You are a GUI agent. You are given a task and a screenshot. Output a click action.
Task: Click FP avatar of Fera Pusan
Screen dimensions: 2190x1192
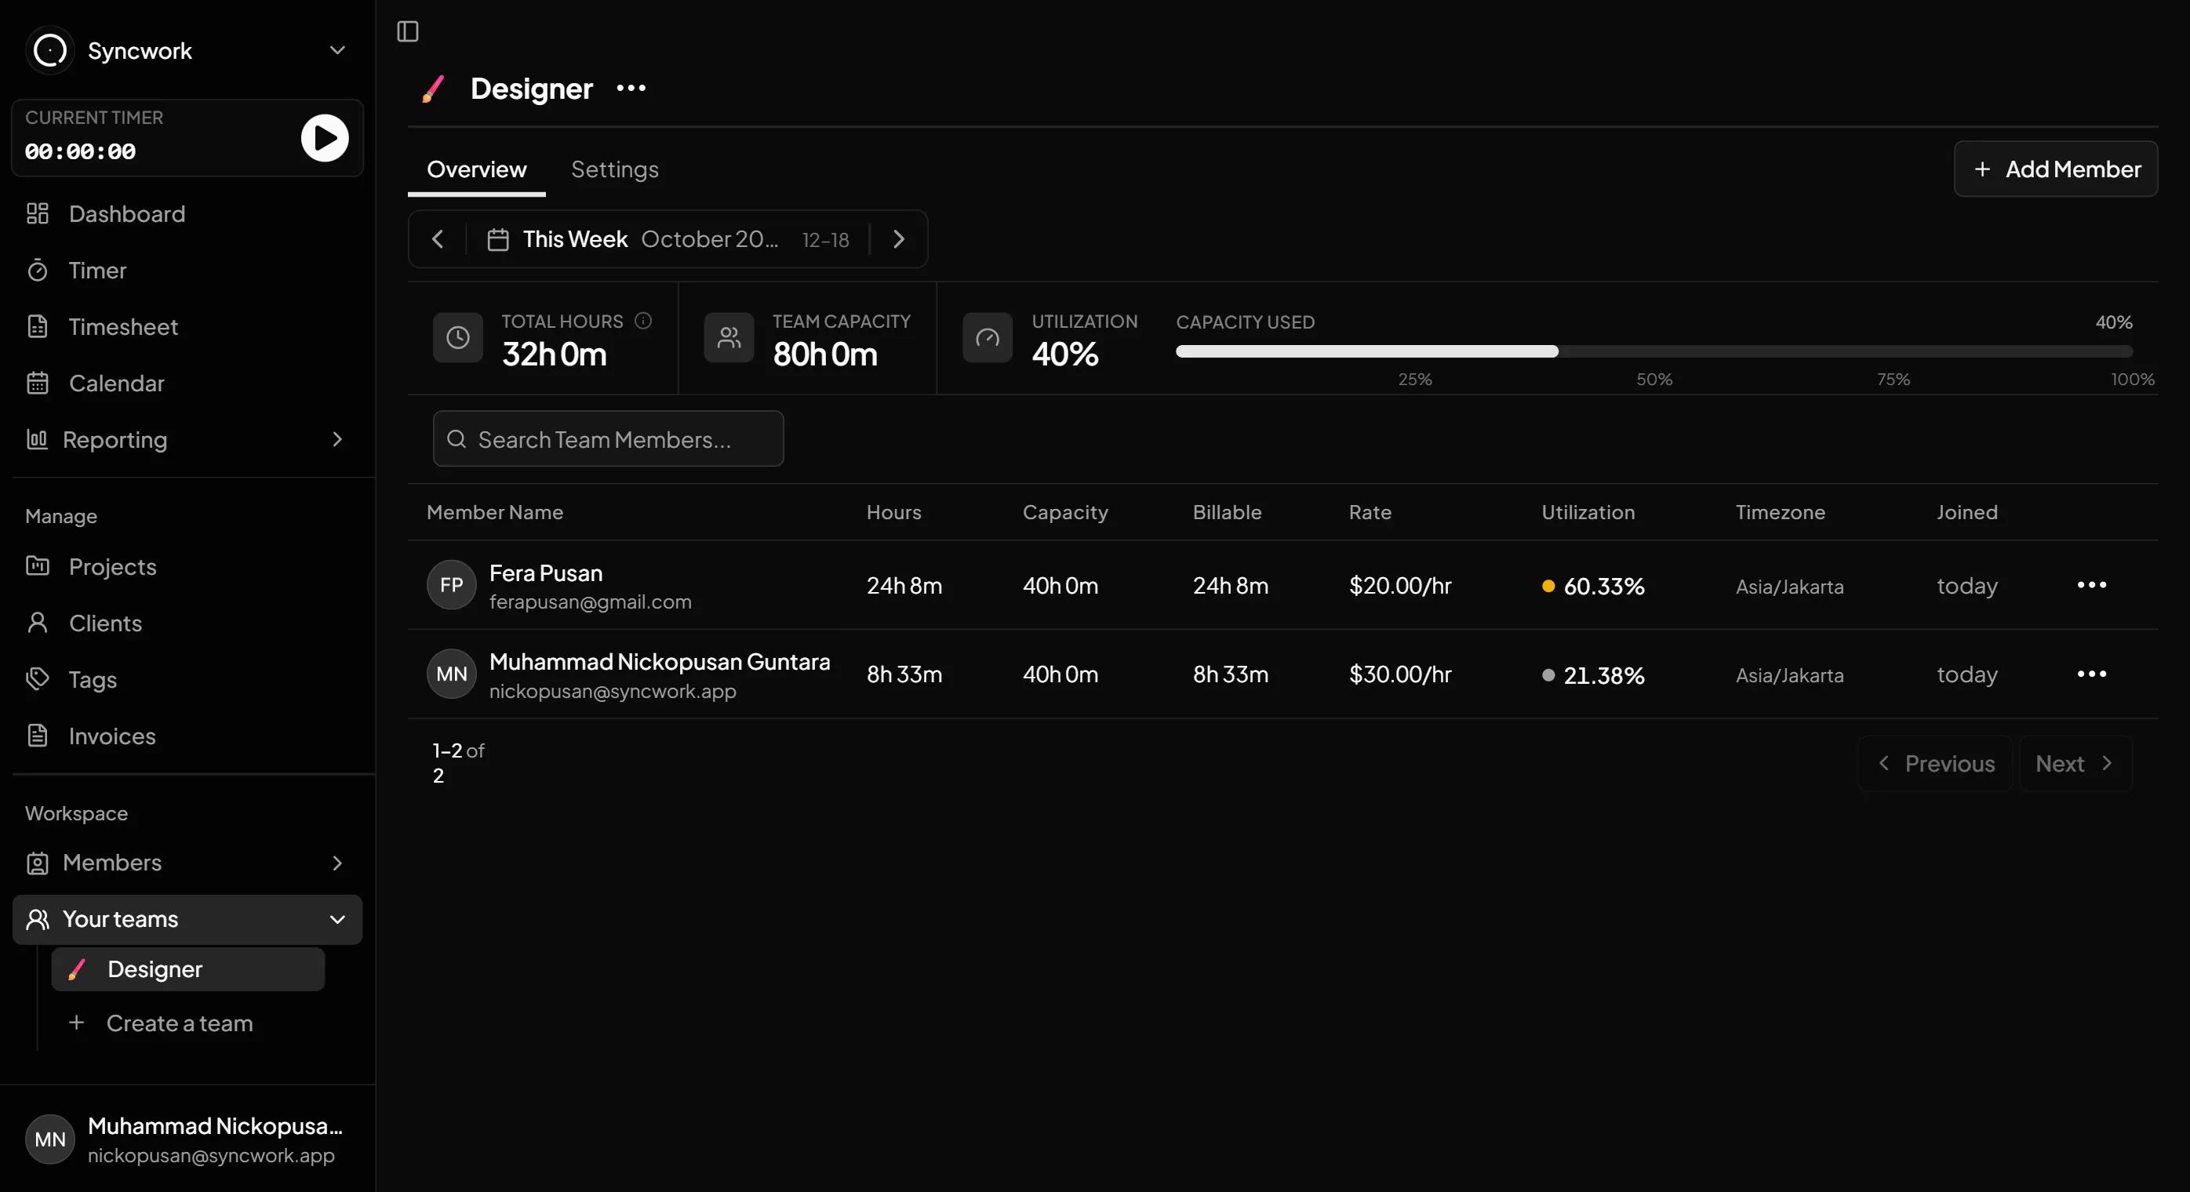[452, 585]
